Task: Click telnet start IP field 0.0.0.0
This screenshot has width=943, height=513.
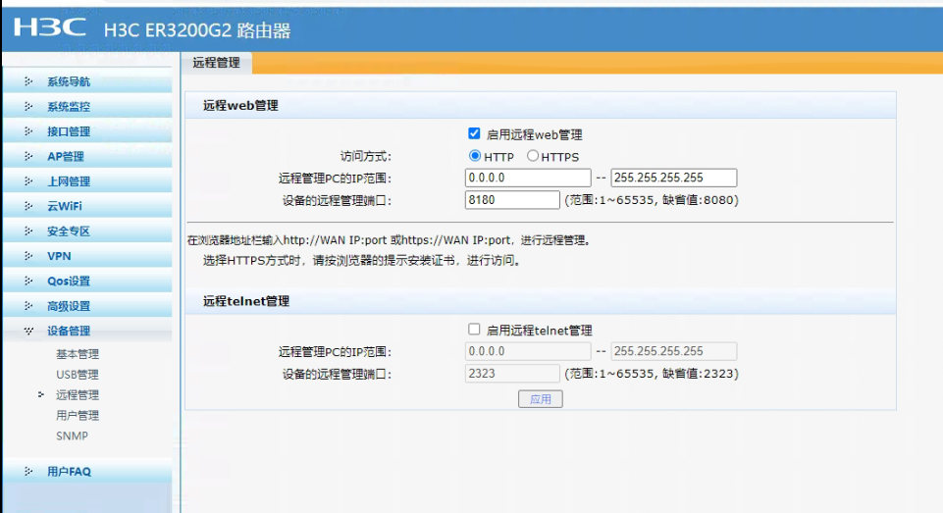Action: tap(528, 351)
